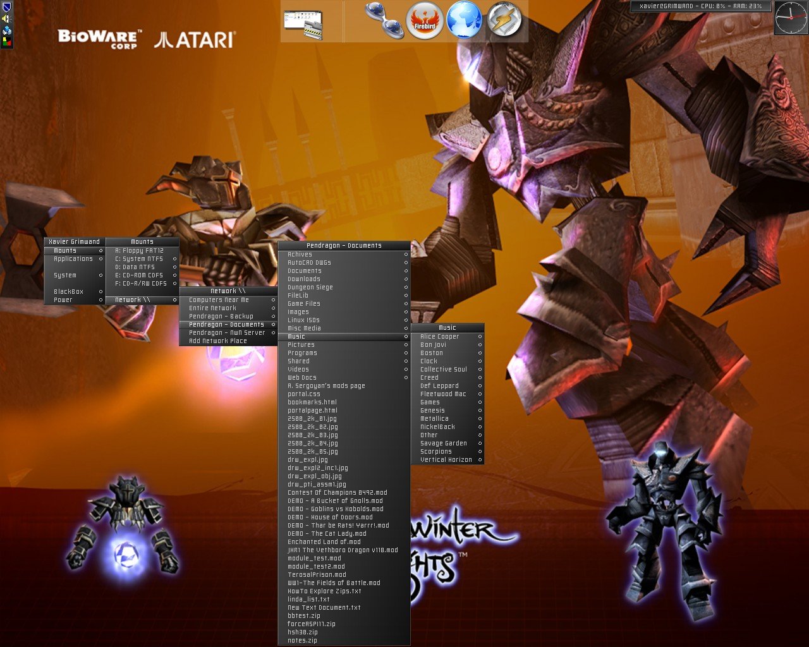809x647 pixels.
Task: Expand the Power submenu
Action: tap(74, 300)
